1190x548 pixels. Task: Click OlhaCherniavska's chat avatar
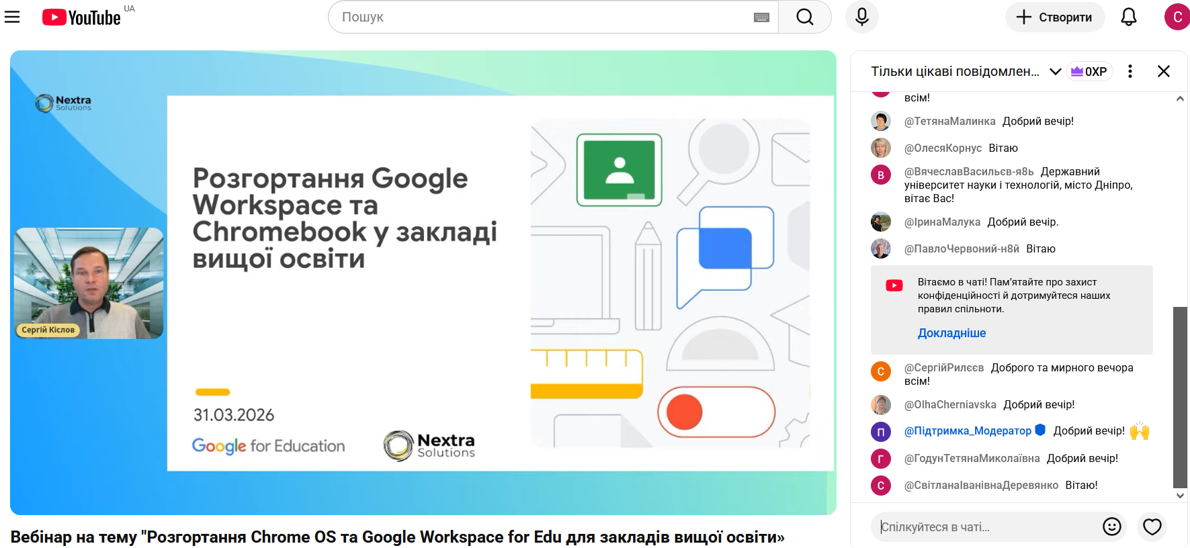pos(881,405)
